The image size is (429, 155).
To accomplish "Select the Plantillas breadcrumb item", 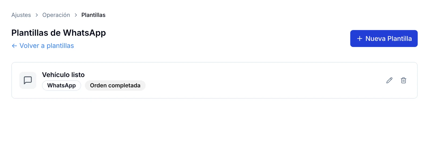I will click(x=93, y=15).
